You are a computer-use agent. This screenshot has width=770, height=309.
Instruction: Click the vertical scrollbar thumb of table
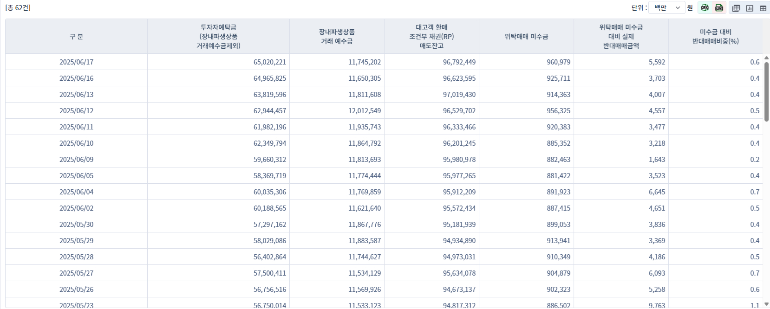pyautogui.click(x=766, y=90)
